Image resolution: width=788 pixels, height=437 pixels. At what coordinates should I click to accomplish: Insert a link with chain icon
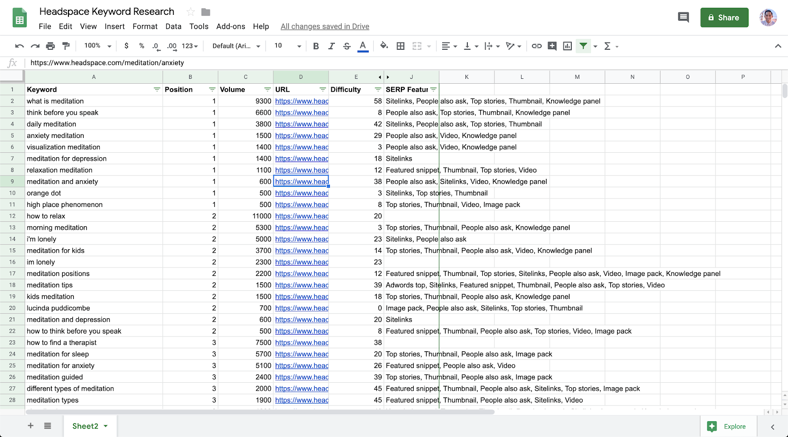(x=537, y=46)
